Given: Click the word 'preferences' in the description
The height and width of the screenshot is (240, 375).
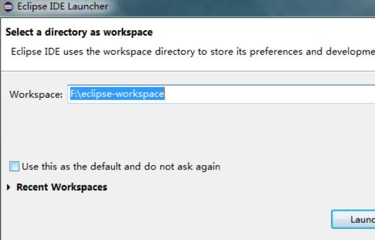Looking at the screenshot, I should coord(276,52).
